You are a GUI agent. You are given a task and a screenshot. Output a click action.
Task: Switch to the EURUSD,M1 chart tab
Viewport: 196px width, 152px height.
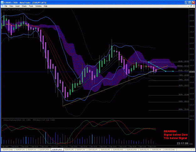(x=93, y=149)
